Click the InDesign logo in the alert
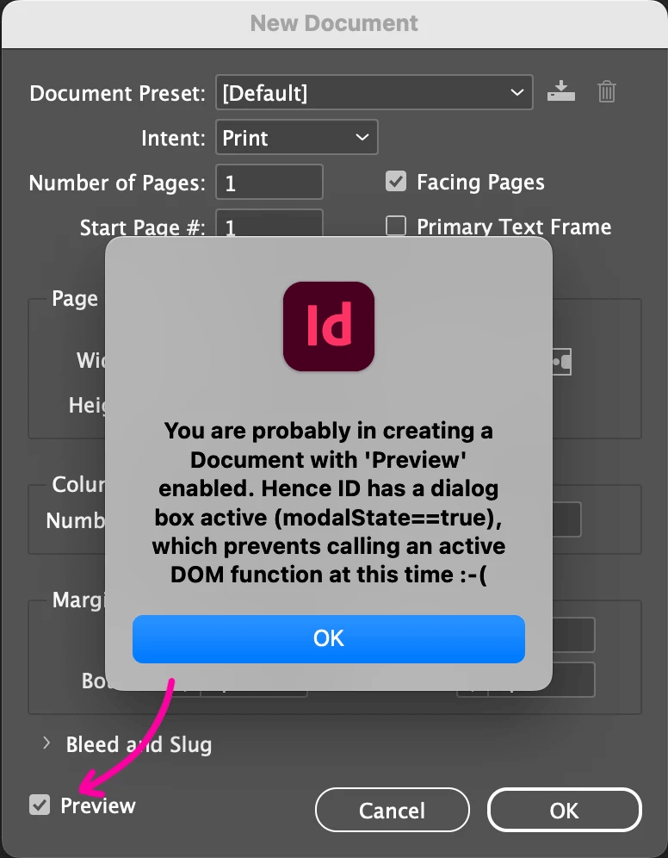 (329, 326)
